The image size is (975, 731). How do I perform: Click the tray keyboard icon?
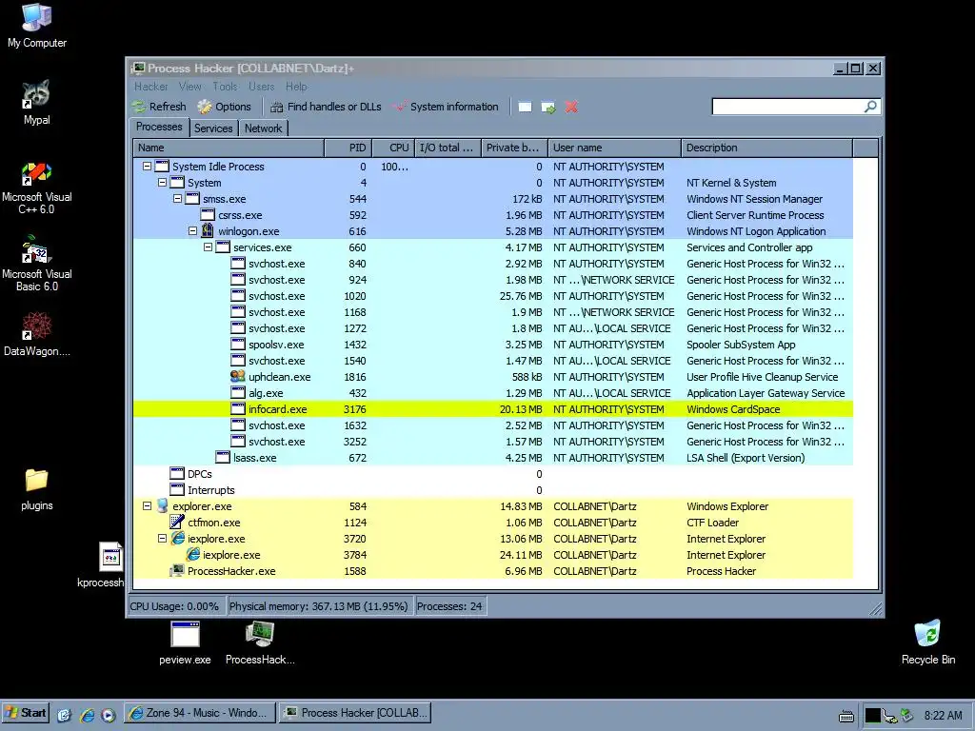coord(846,716)
